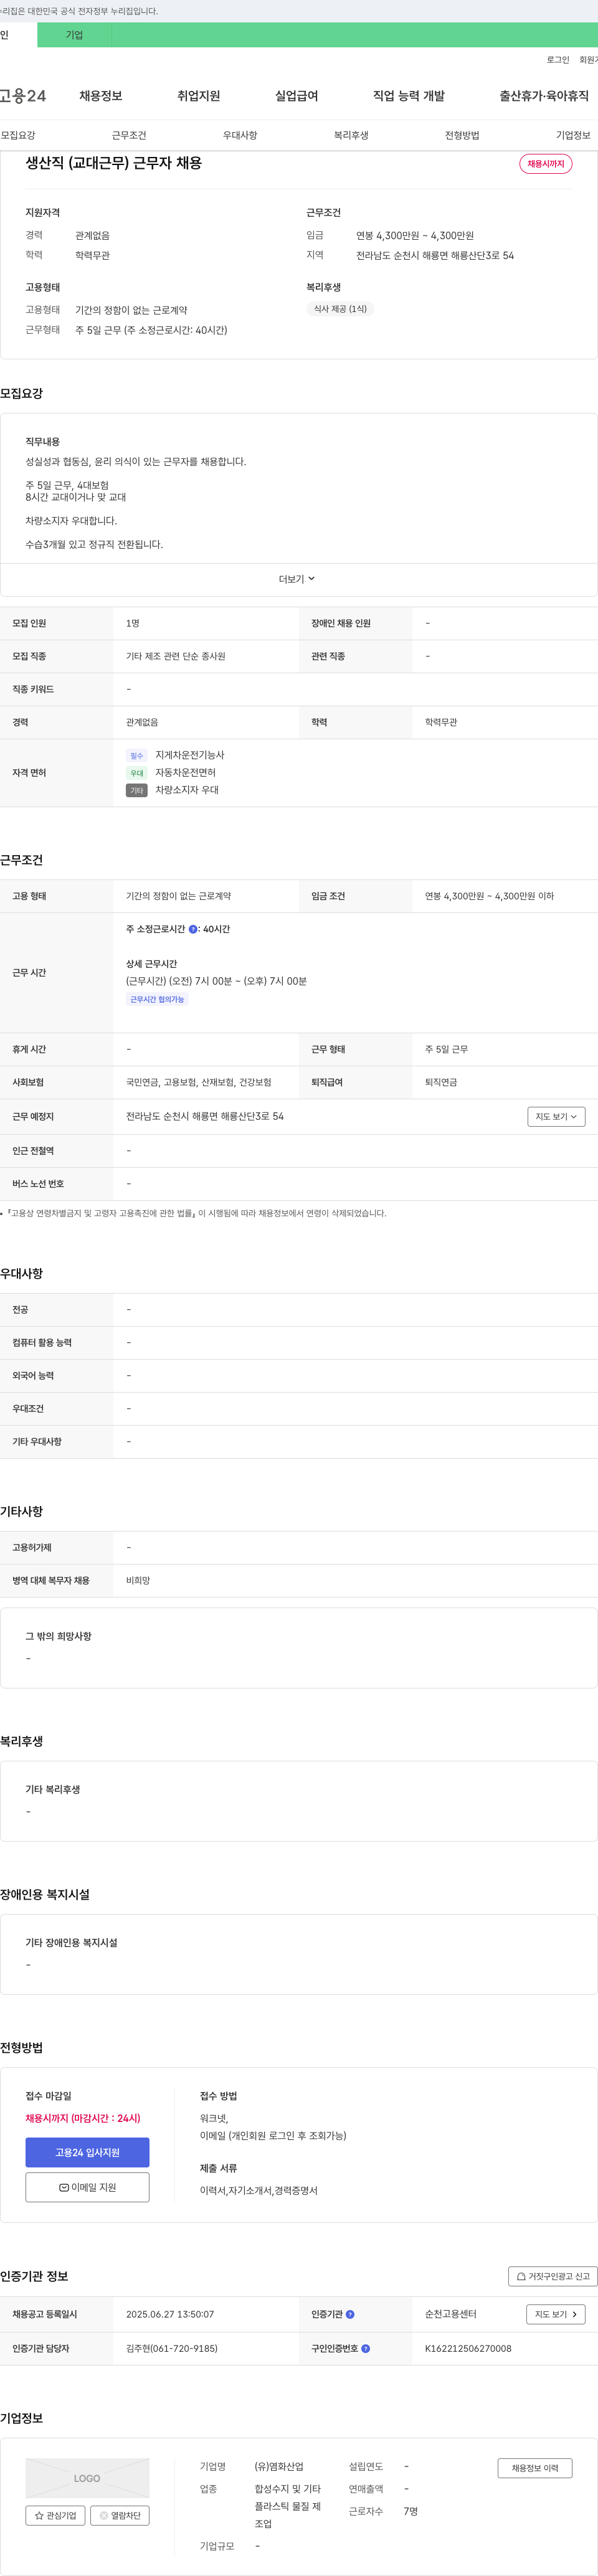Click the info icon beside 인증기관
Screen dimensions: 598x2576
click(x=350, y=2314)
